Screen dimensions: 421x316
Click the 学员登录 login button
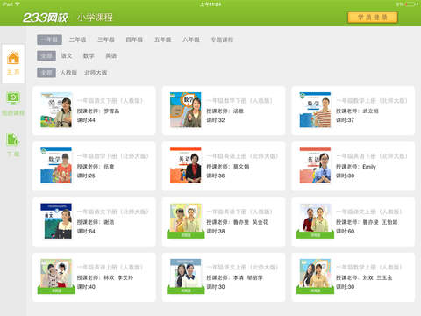pos(373,18)
